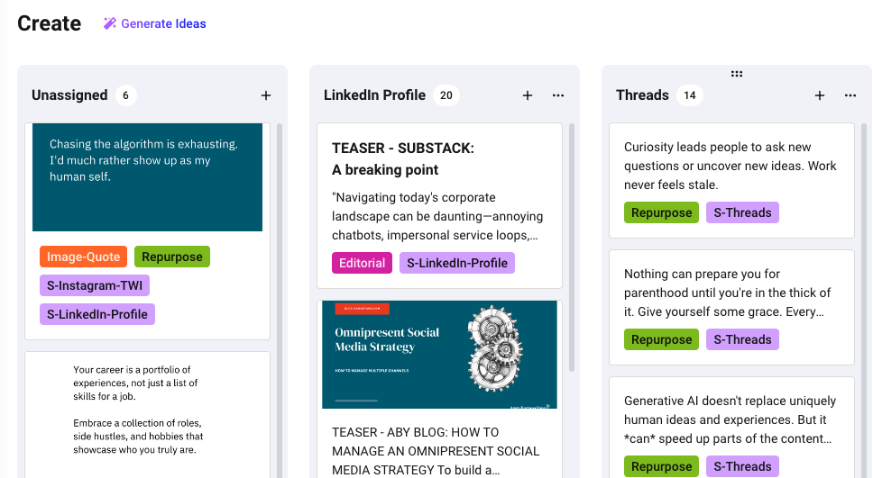Open the 'Curiosity leads people' Threads card

tap(731, 166)
